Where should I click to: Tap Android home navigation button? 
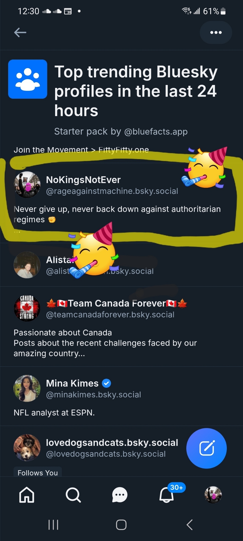[121, 525]
